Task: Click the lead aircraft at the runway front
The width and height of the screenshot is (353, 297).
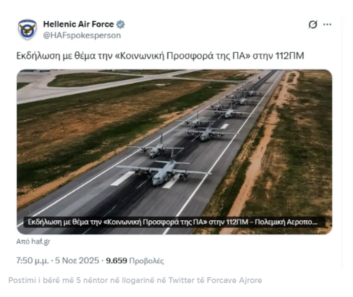Action: click(164, 171)
